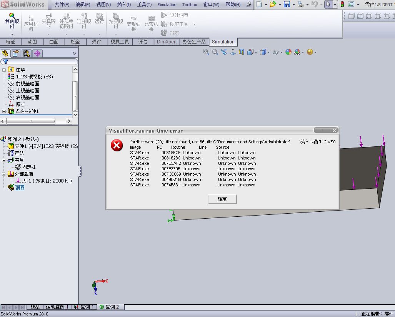Open the Study Advisor (算例顾问) tool
This screenshot has width=395, height=317.
point(12,20)
